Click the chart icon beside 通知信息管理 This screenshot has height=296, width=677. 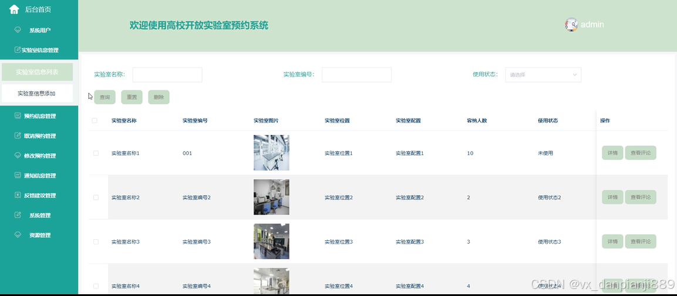[18, 175]
